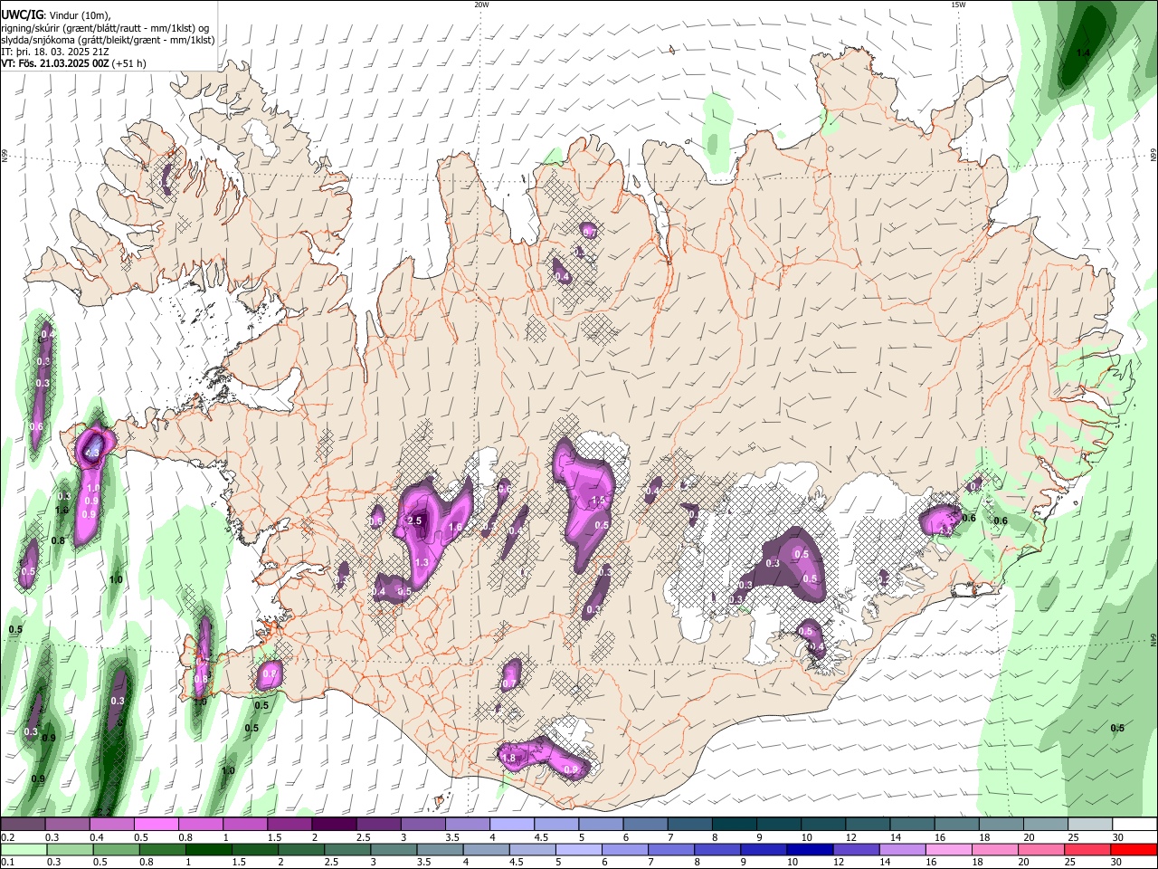Click the bright pink 0.5 snow legend swatch
This screenshot has width=1158, height=869.
point(157,824)
